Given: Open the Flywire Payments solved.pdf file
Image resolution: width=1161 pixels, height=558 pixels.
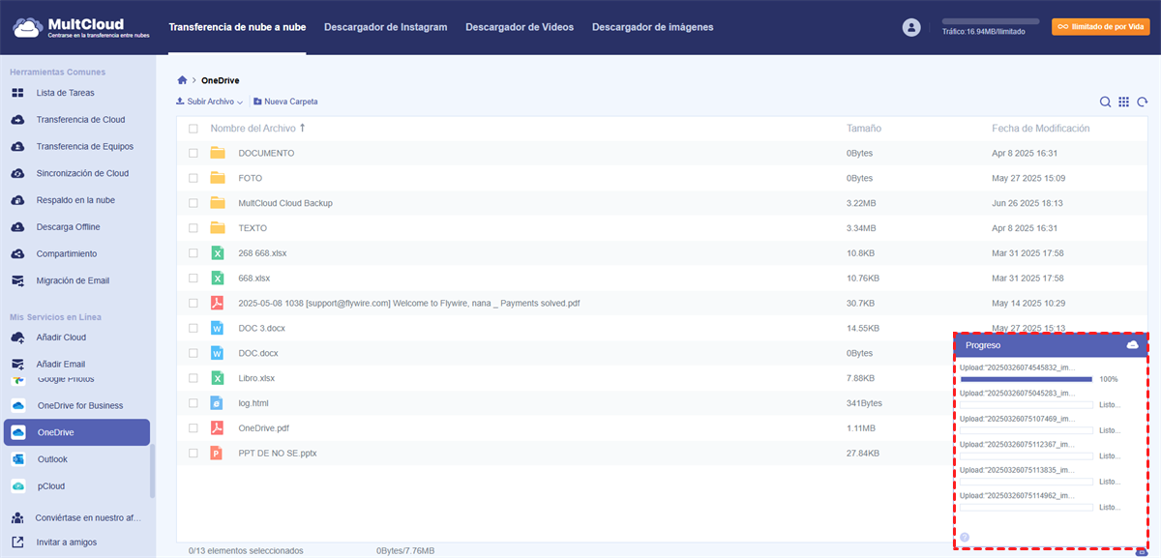Looking at the screenshot, I should click(409, 303).
